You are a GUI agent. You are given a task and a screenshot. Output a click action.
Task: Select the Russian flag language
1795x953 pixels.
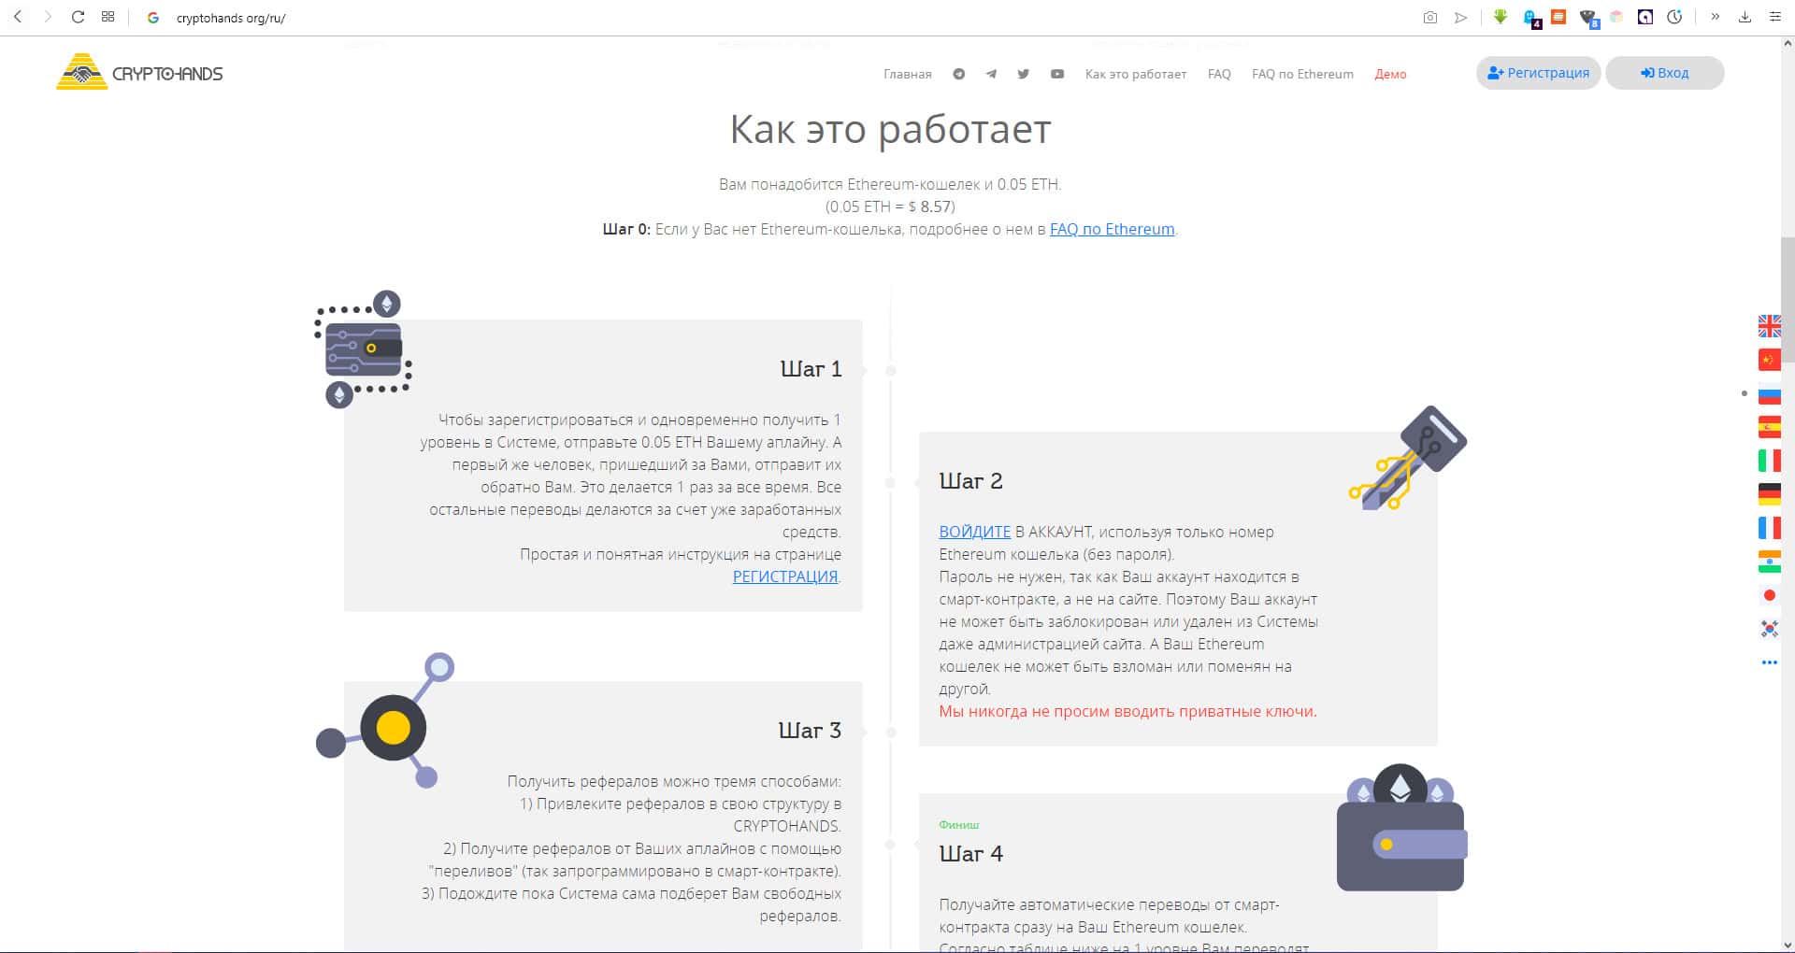(1770, 393)
